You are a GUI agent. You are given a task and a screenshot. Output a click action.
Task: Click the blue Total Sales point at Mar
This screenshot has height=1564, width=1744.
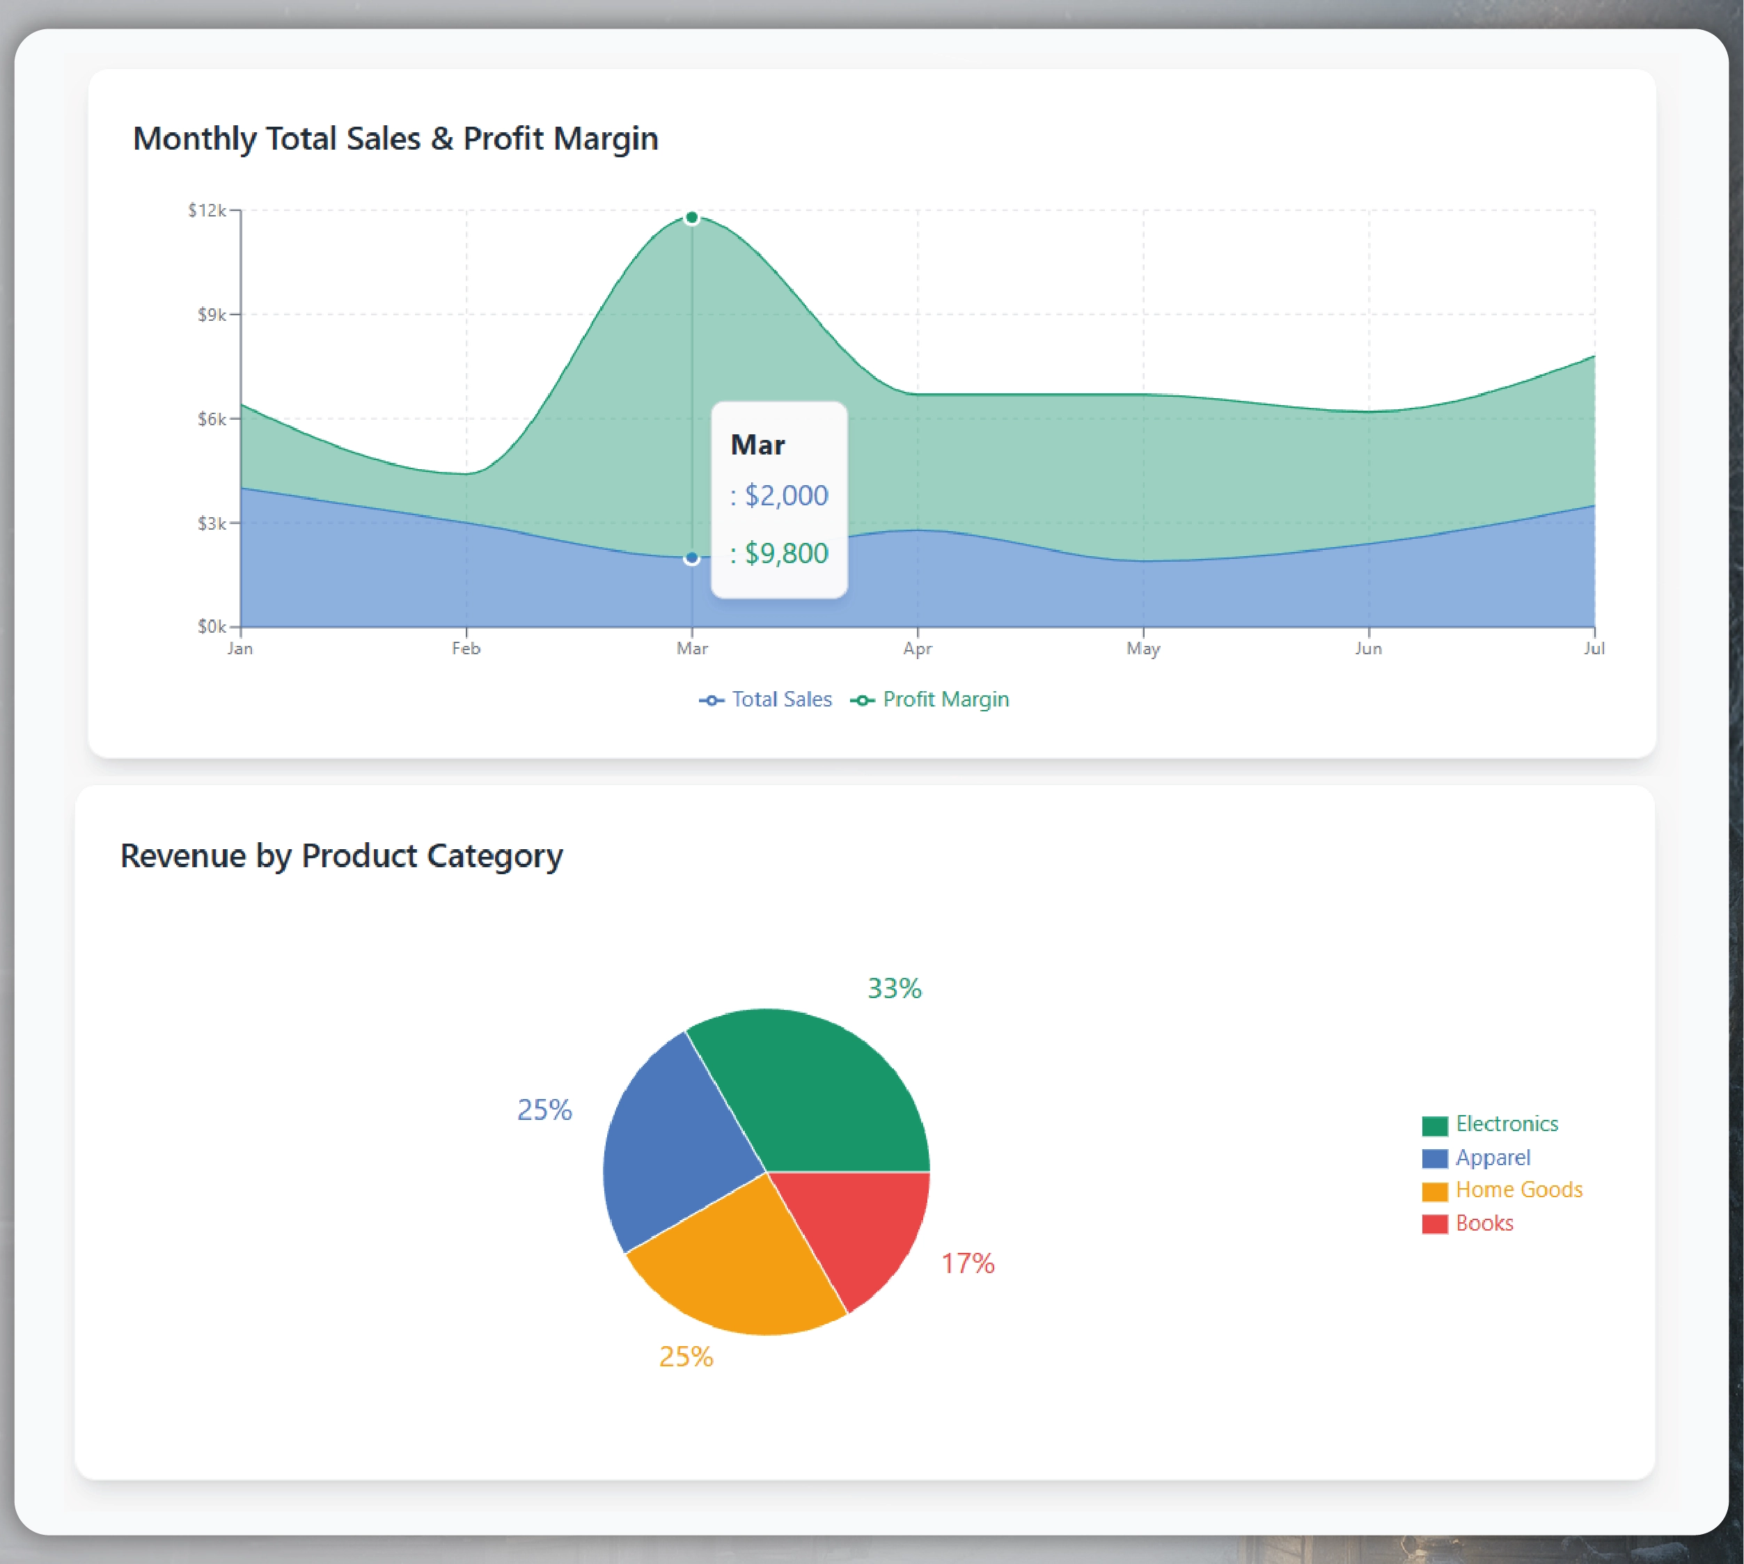(x=692, y=558)
